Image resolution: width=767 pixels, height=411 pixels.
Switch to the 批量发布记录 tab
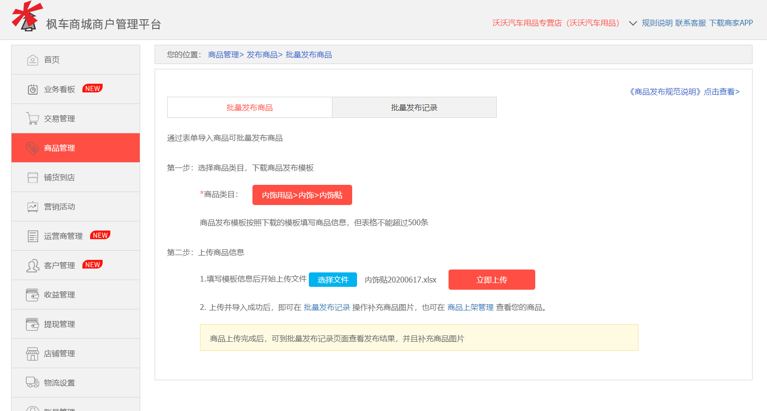[414, 108]
